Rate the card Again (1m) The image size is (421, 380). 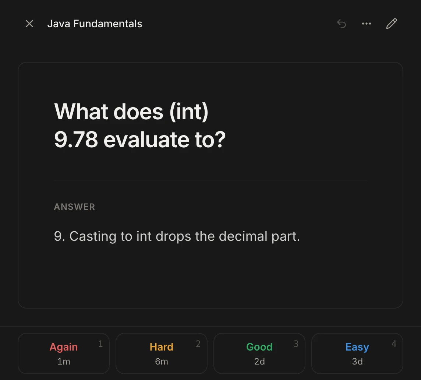[64, 353]
